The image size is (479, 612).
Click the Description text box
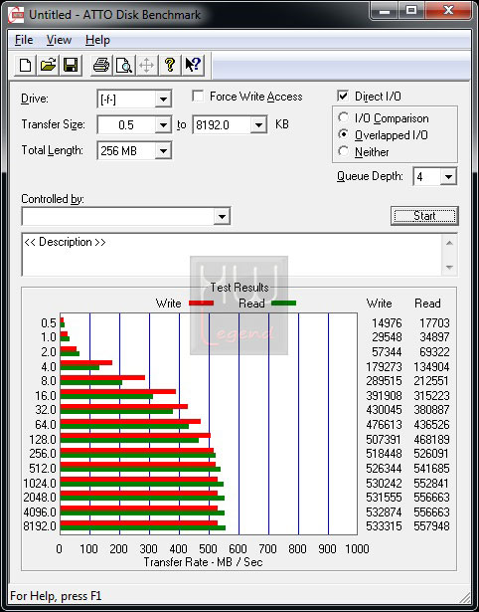pos(233,255)
